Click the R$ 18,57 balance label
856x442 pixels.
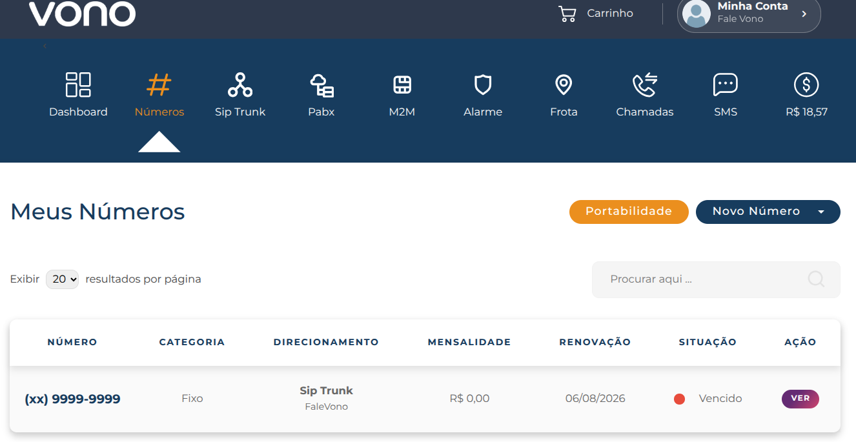(x=806, y=112)
